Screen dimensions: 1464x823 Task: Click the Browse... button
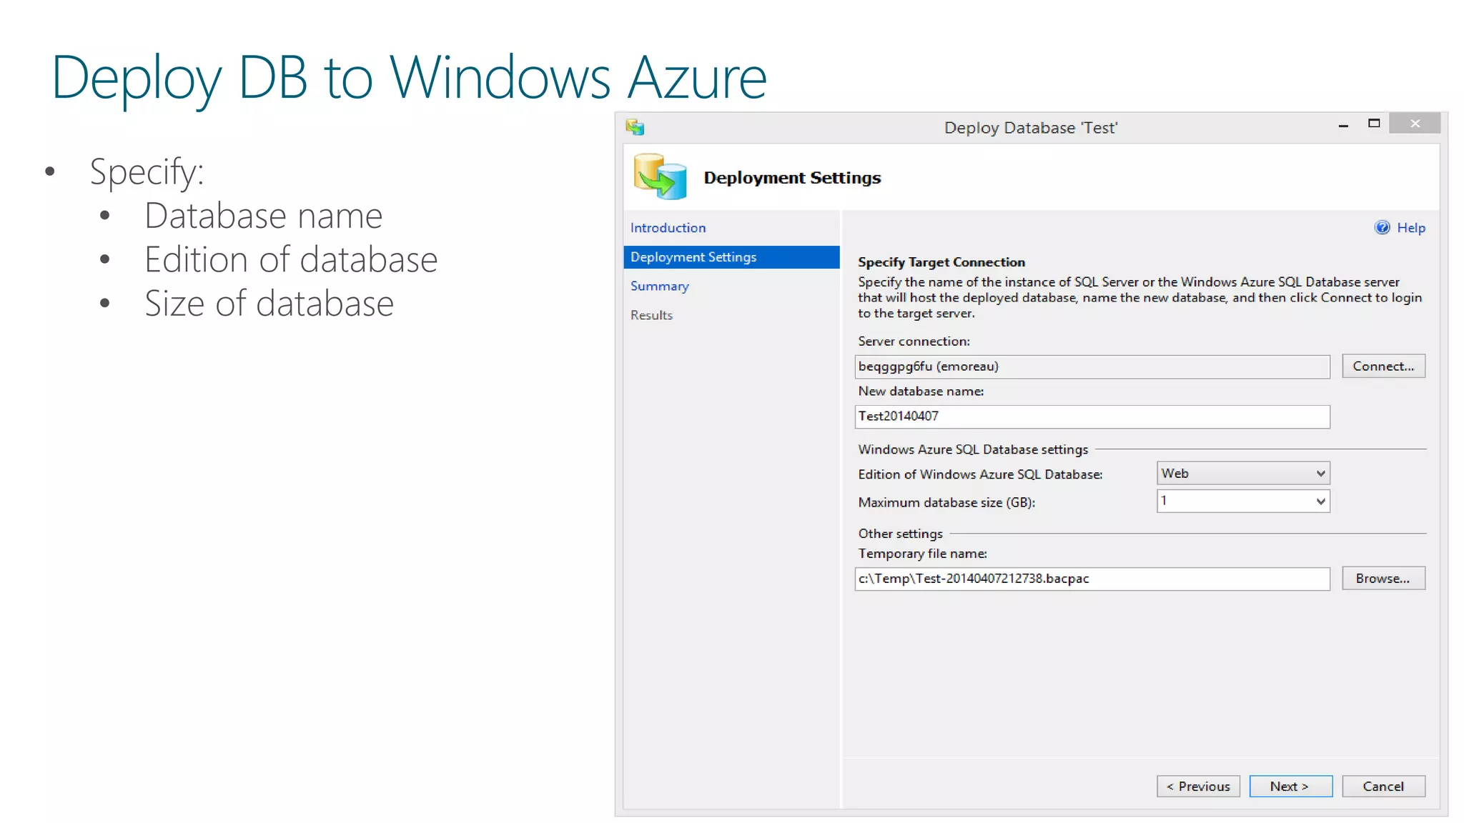(x=1383, y=578)
